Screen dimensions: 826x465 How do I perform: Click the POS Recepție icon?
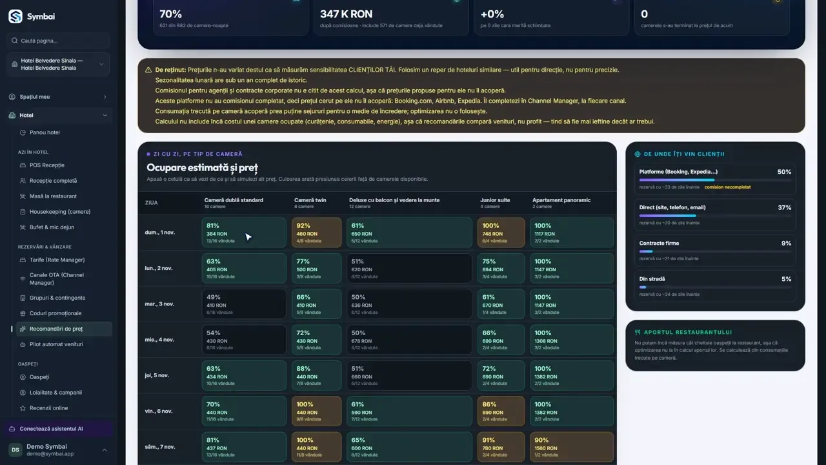point(23,165)
